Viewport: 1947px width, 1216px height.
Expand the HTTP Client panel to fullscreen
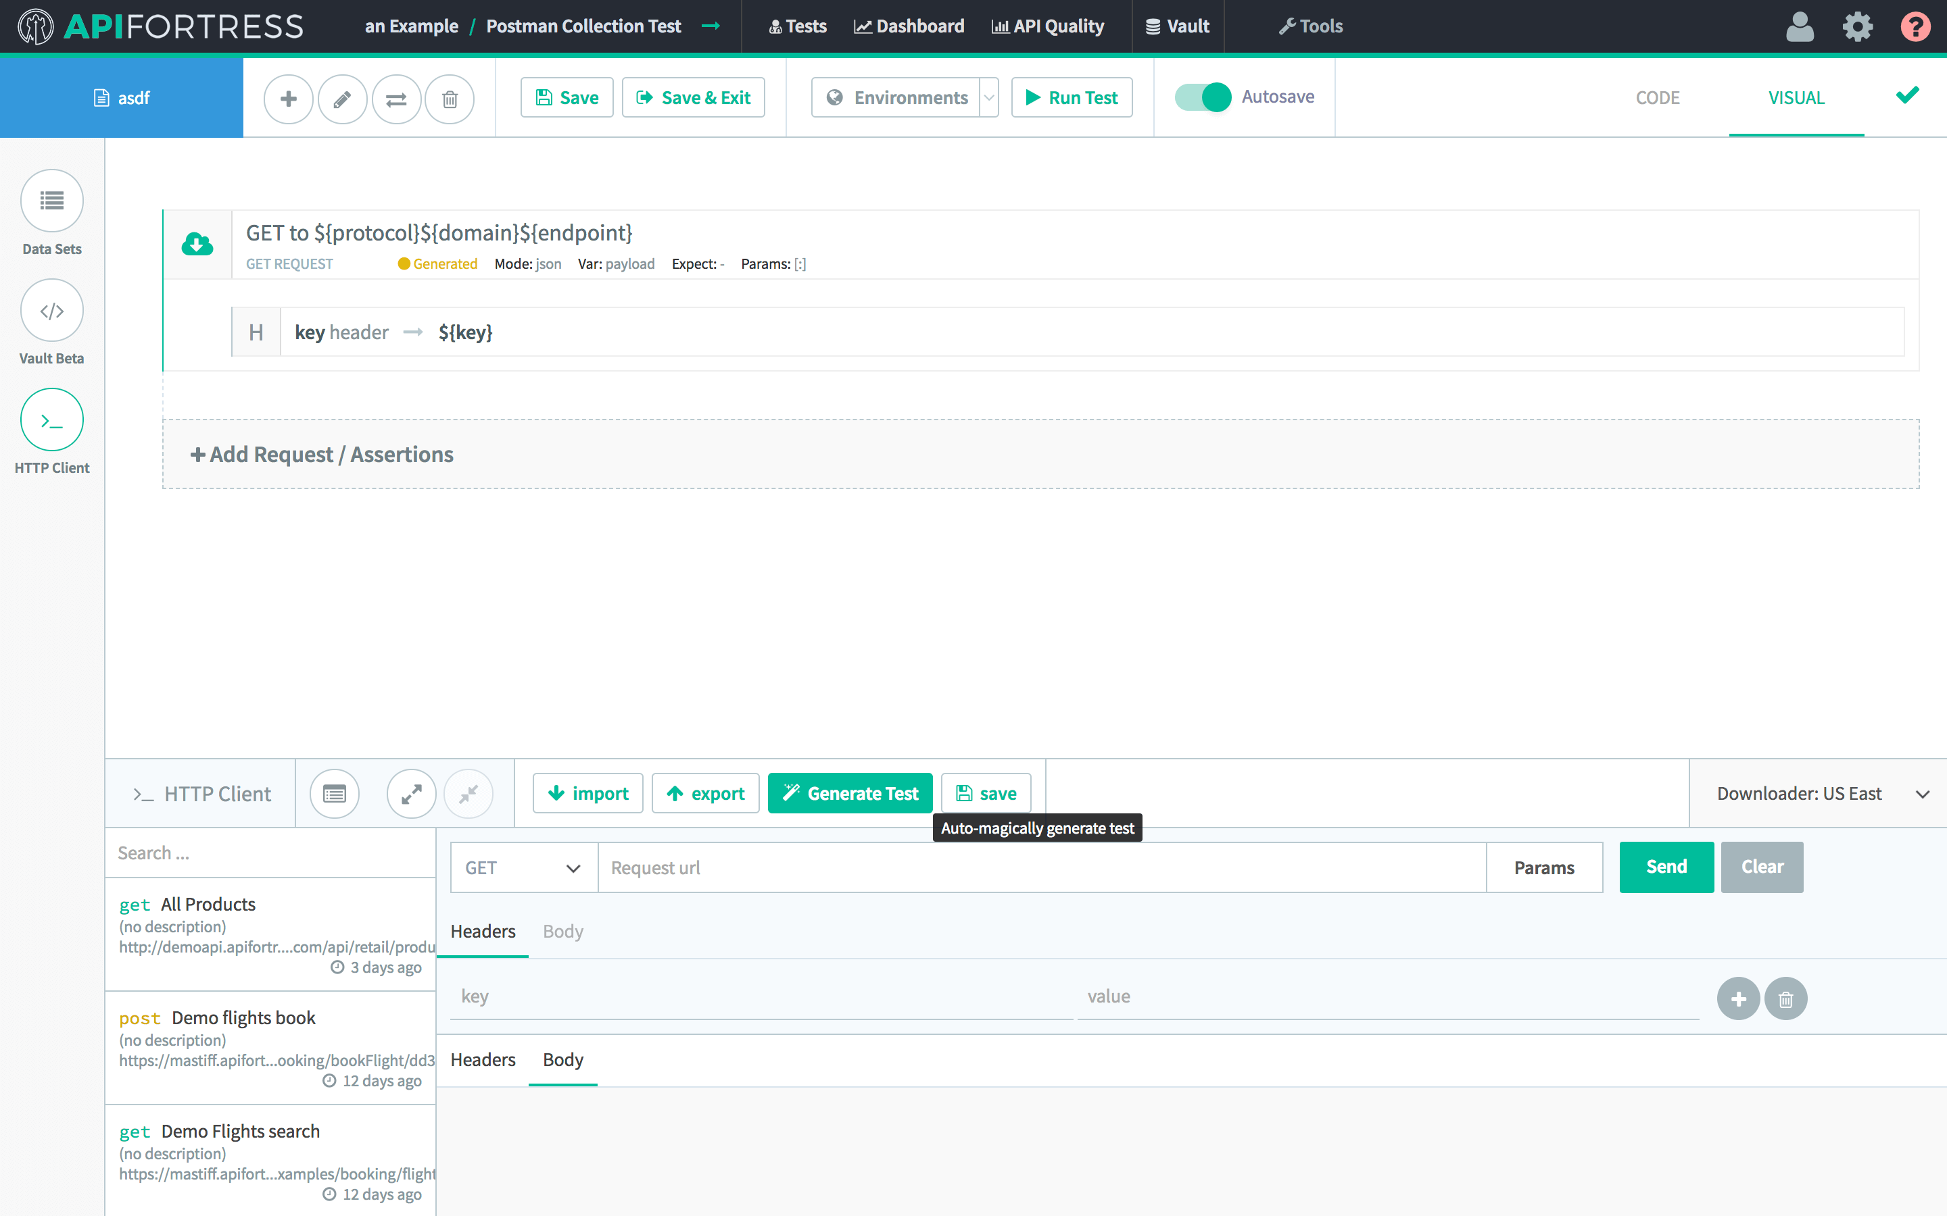tap(411, 794)
